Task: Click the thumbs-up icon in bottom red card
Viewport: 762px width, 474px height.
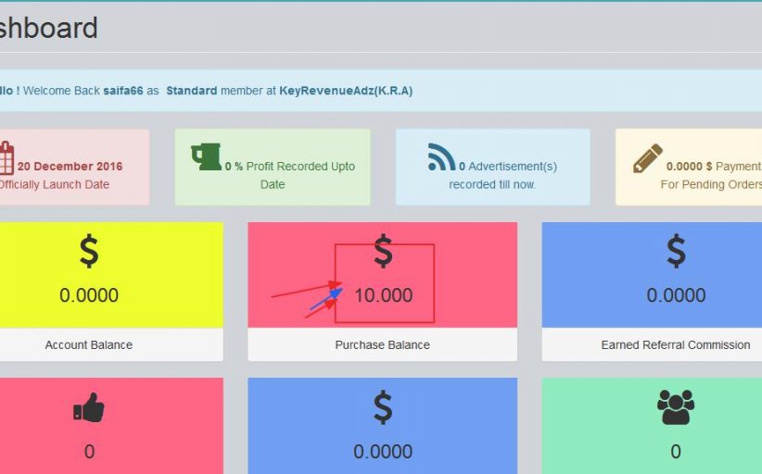Action: pyautogui.click(x=89, y=408)
